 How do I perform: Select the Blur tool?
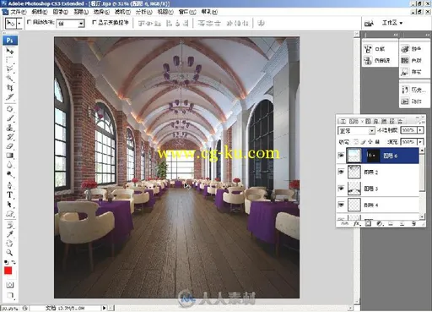pos(10,165)
